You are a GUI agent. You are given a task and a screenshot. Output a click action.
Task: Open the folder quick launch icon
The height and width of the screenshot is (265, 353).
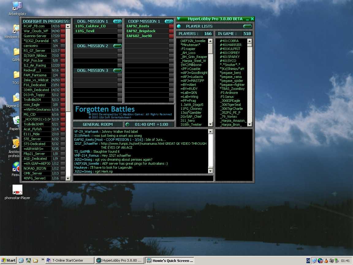(x=35, y=260)
